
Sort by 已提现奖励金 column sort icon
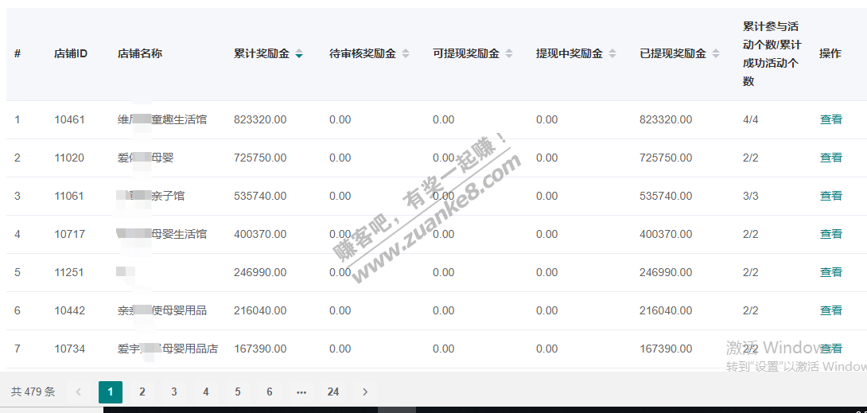point(716,54)
